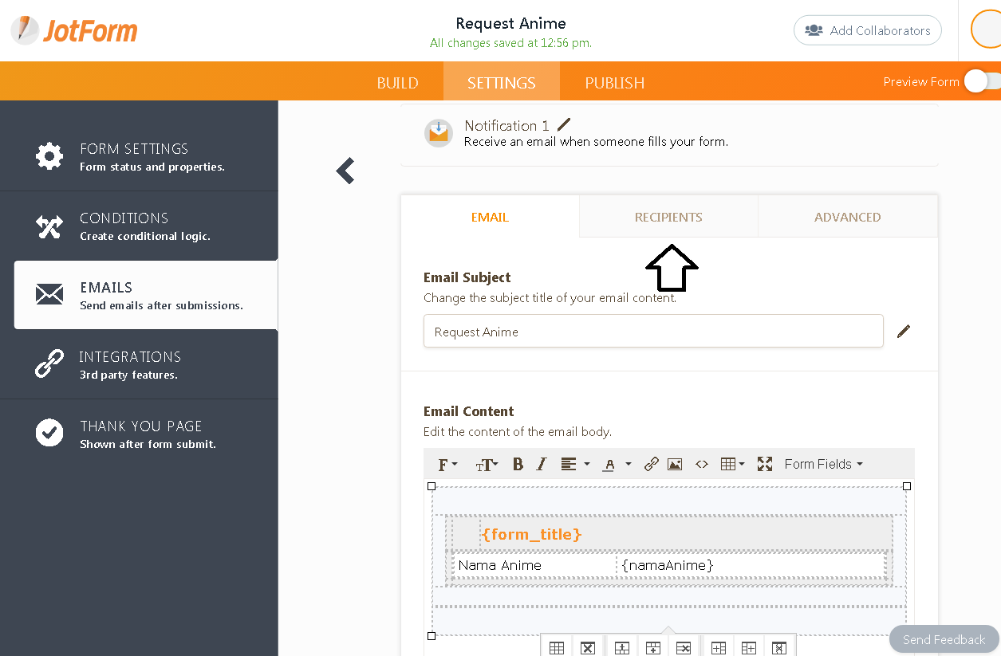Click the Email Subject input field
Screen dimensions: 1001x656
coord(653,331)
